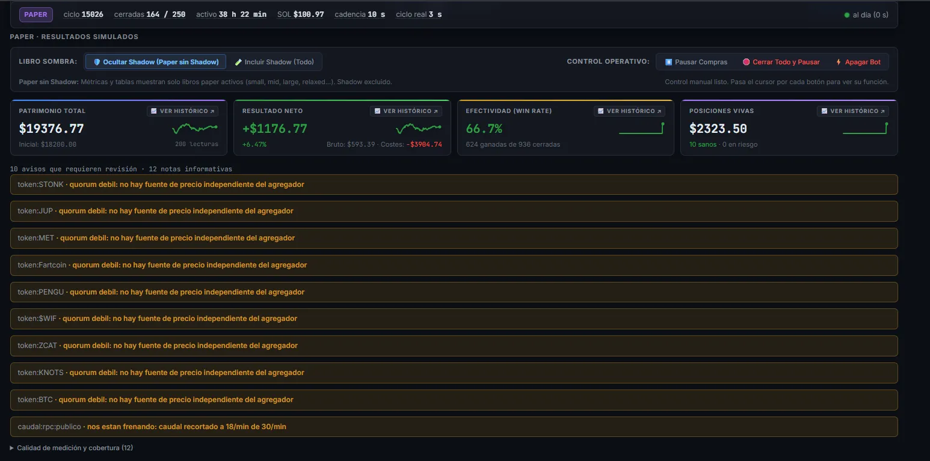Click the chart icon in Patrimonio Total's Ver Histórico
The height and width of the screenshot is (461, 930).
coord(154,111)
